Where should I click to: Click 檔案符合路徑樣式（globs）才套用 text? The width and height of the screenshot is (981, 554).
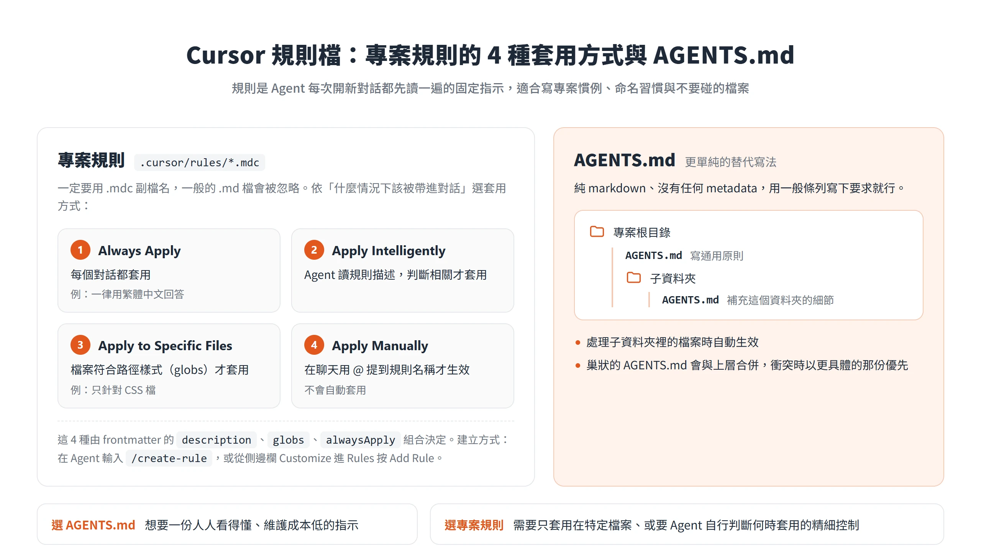coord(160,370)
